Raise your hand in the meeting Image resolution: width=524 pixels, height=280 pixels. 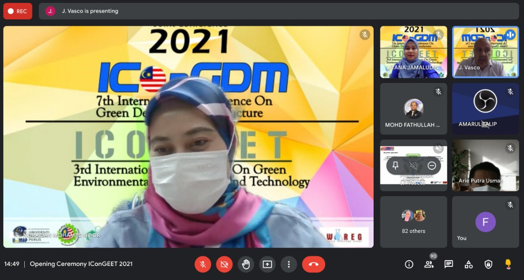[x=246, y=264]
